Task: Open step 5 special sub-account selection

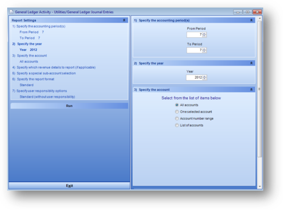Action: 44,73
